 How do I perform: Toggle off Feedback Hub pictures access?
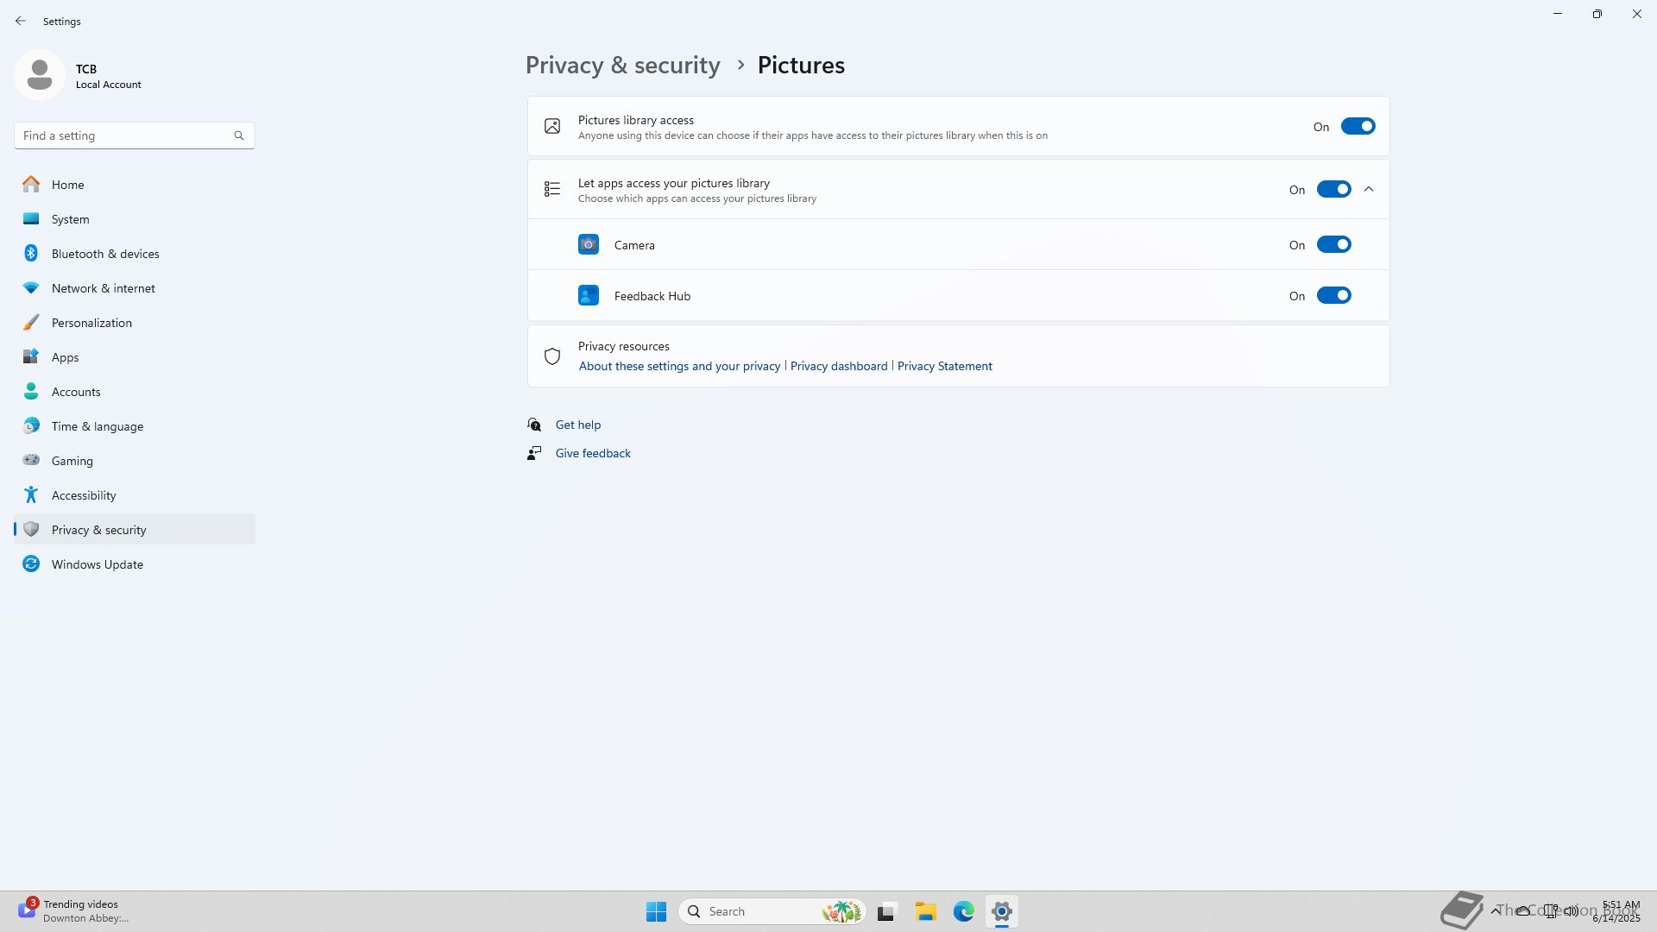[1333, 296]
